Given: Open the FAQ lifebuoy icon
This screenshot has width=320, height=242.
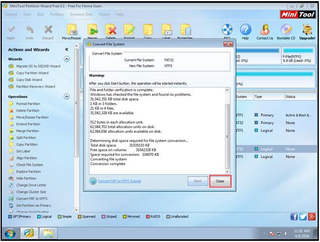Looking at the screenshot, I should 227,30.
